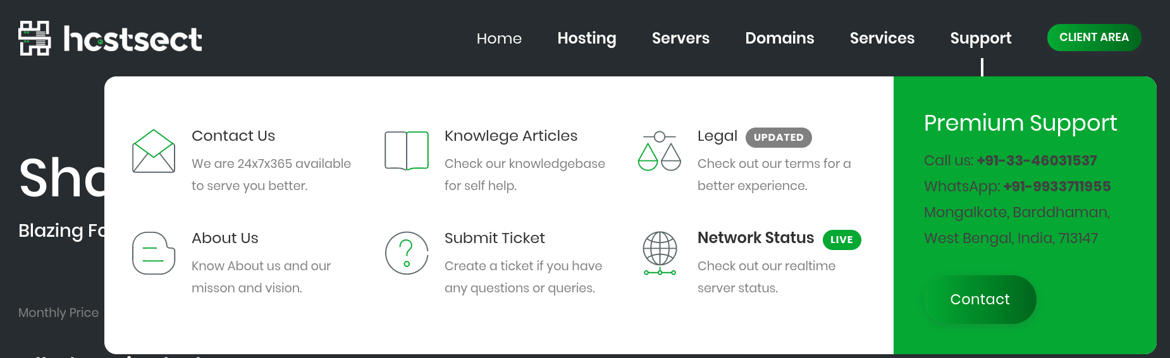1170x358 pixels.
Task: Click 'Mongalkote, Barddhaman,' address line
Action: coord(1017,212)
